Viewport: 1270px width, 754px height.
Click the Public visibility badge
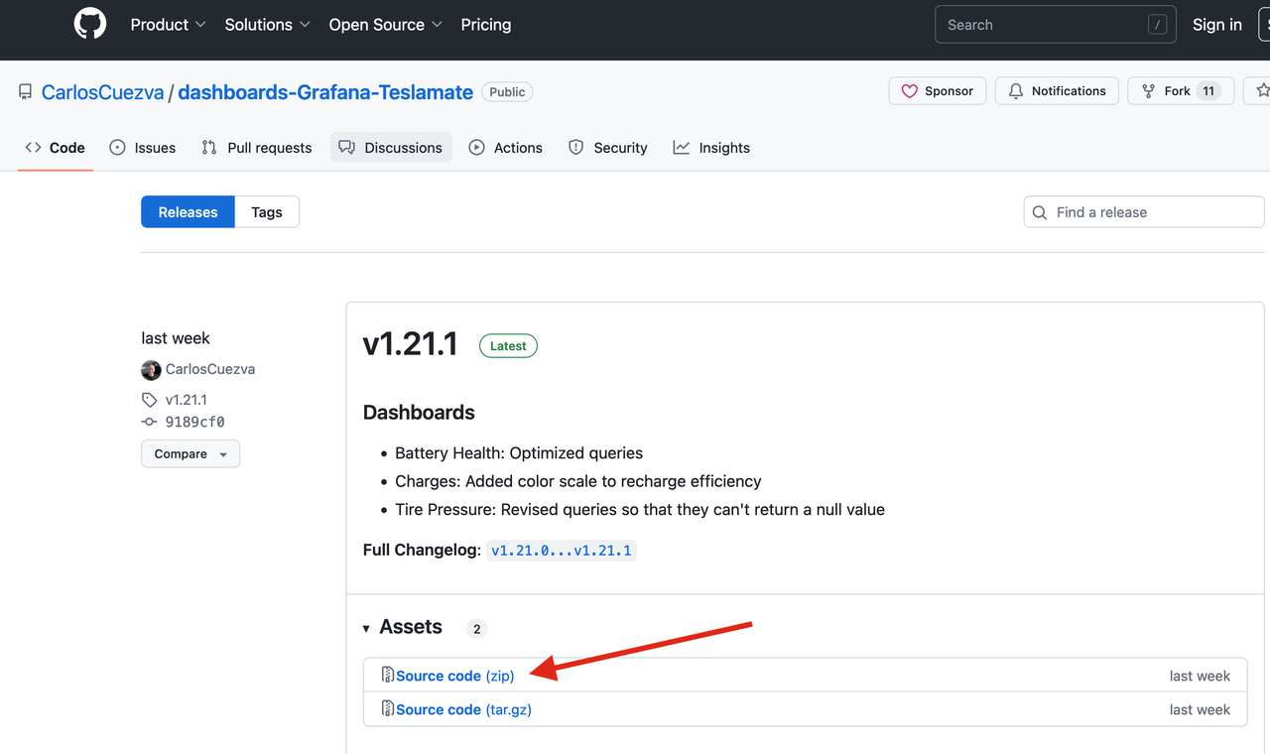tap(507, 91)
